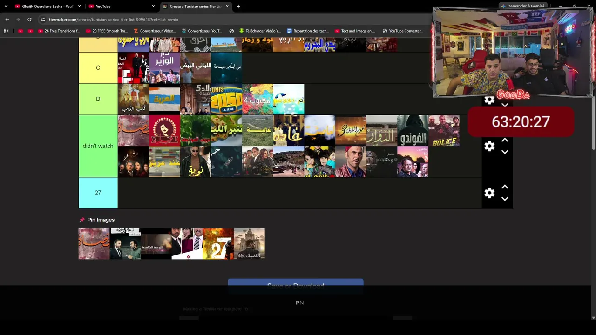This screenshot has width=596, height=335.
Task: Close the YouTube tab
Action: pos(153,7)
